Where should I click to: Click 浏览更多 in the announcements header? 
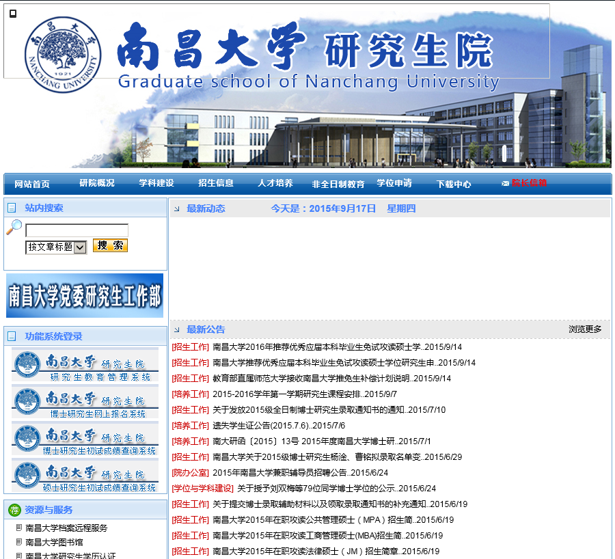585,329
